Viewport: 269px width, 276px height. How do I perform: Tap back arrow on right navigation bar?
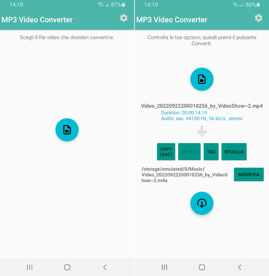tap(239, 267)
